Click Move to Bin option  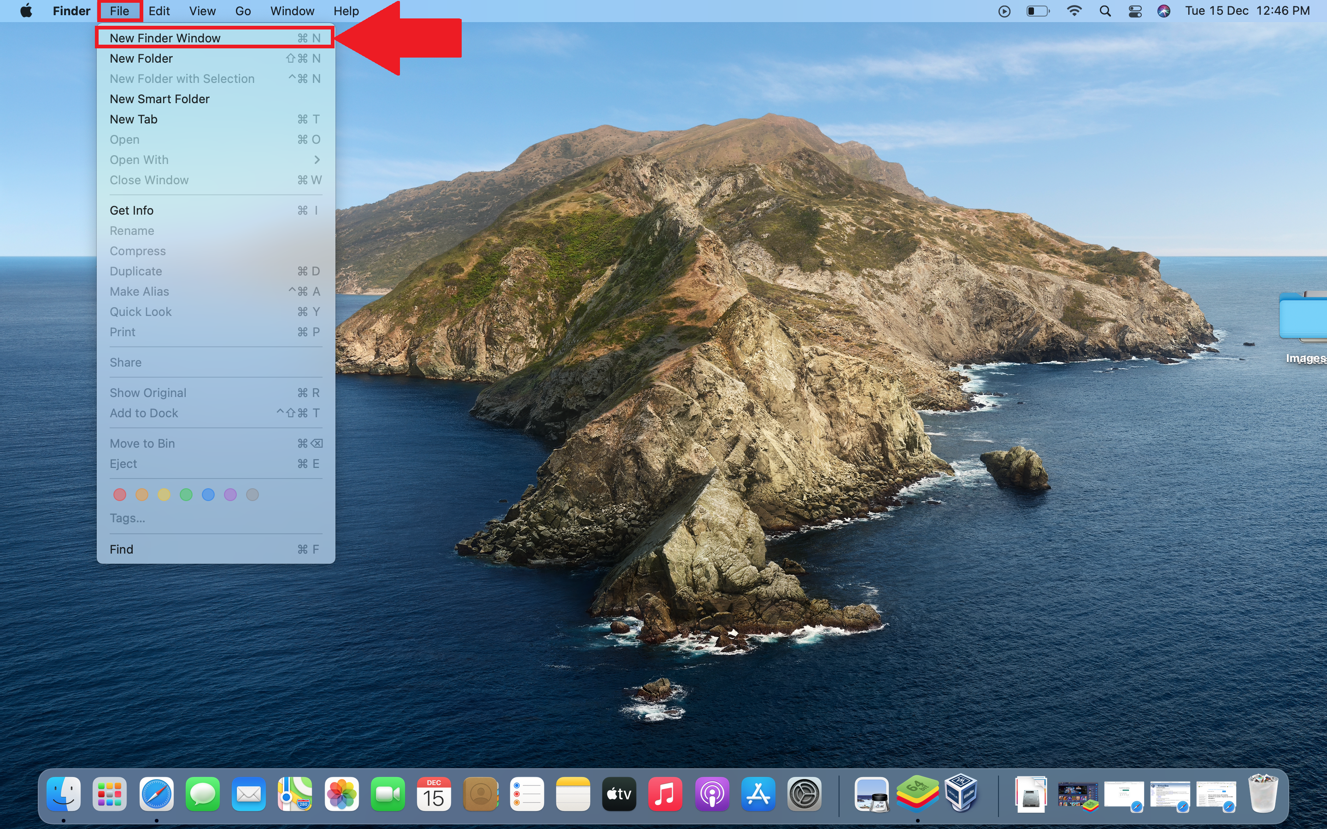click(141, 442)
